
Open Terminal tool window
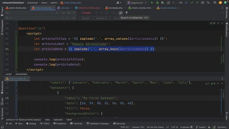76,124
